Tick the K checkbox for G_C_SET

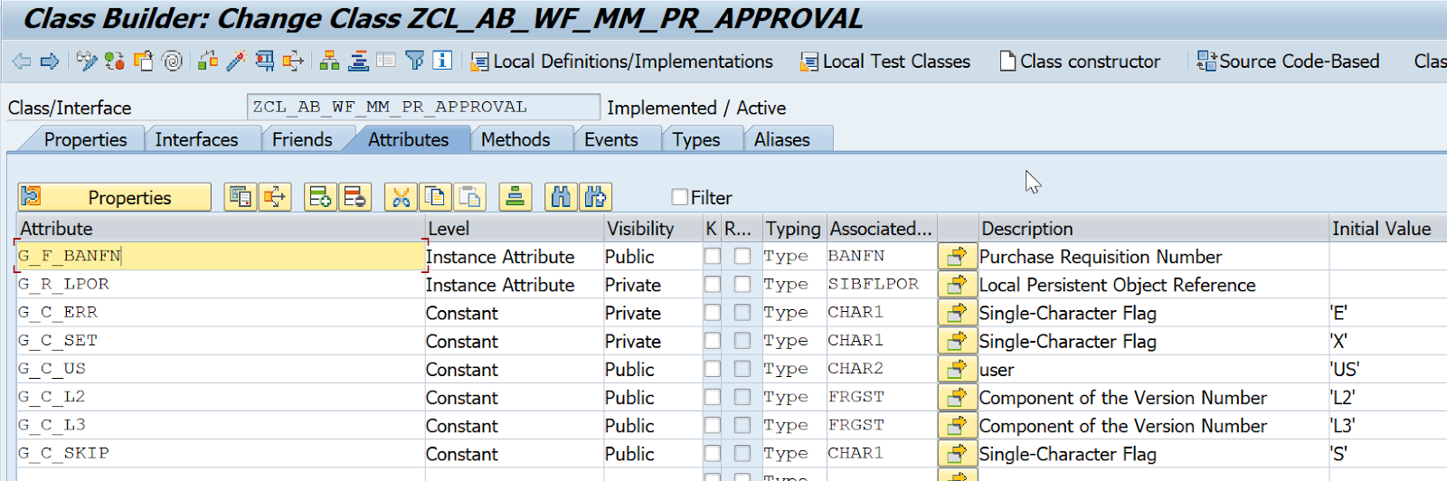713,341
